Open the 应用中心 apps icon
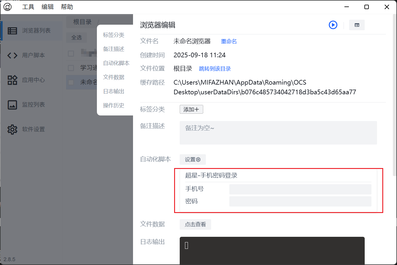The width and height of the screenshot is (397, 265). click(x=12, y=80)
